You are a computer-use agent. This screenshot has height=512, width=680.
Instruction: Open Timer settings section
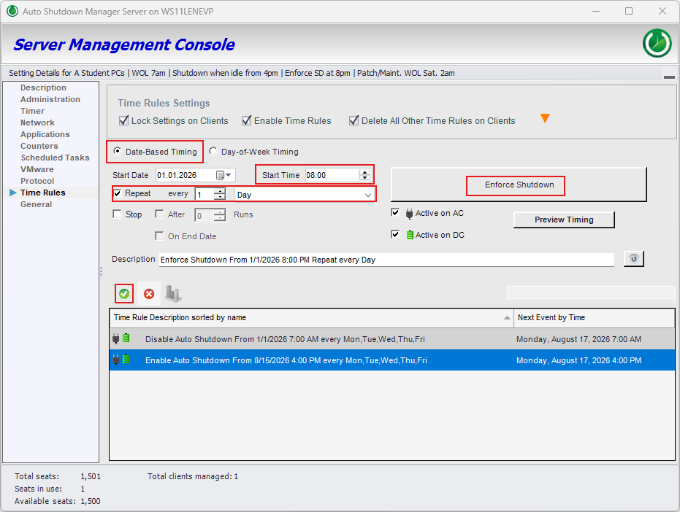point(33,111)
